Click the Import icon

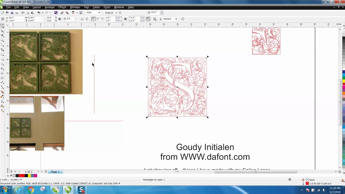pos(62,13)
